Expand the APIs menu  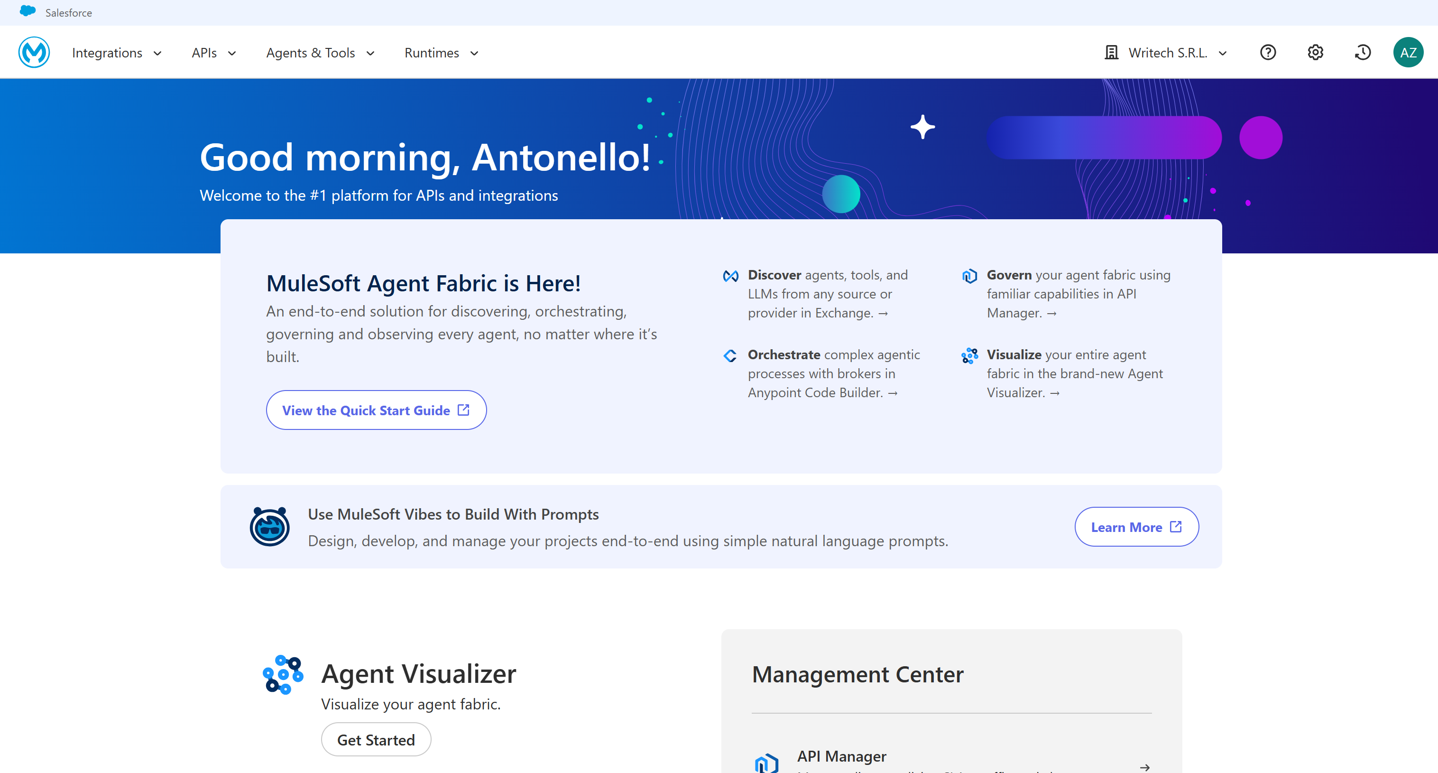pos(214,53)
